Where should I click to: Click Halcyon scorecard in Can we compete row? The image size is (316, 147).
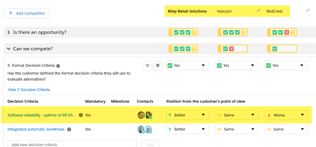[233, 49]
